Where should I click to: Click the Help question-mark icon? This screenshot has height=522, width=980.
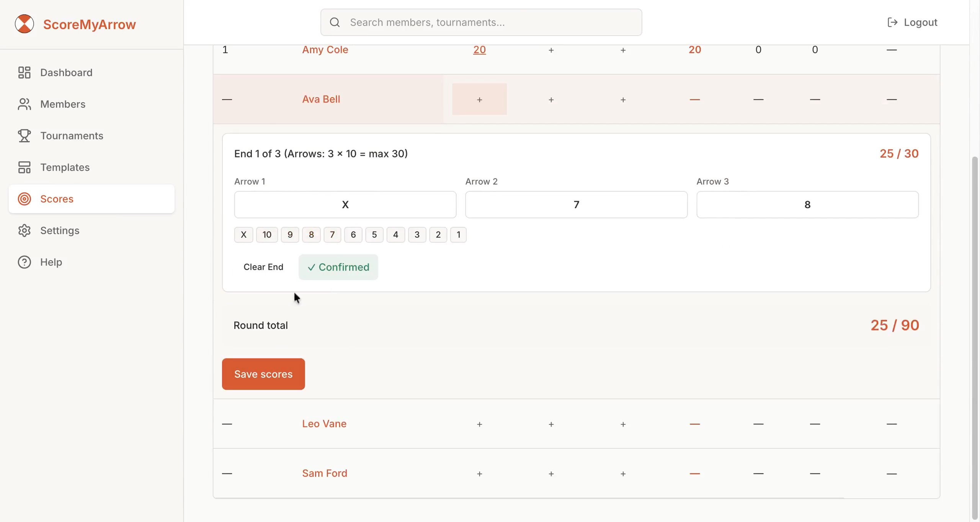pyautogui.click(x=24, y=262)
